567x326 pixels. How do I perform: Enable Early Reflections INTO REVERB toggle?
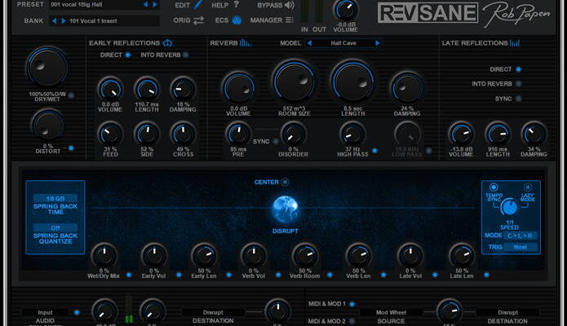(x=185, y=55)
